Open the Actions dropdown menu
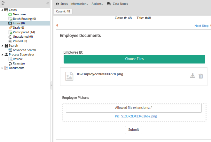Screen dimensions: 211x142 tap(97, 4)
